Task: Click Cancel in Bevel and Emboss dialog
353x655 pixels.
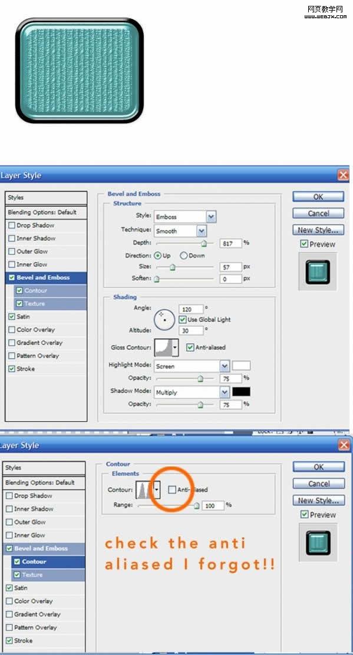Action: pos(318,213)
